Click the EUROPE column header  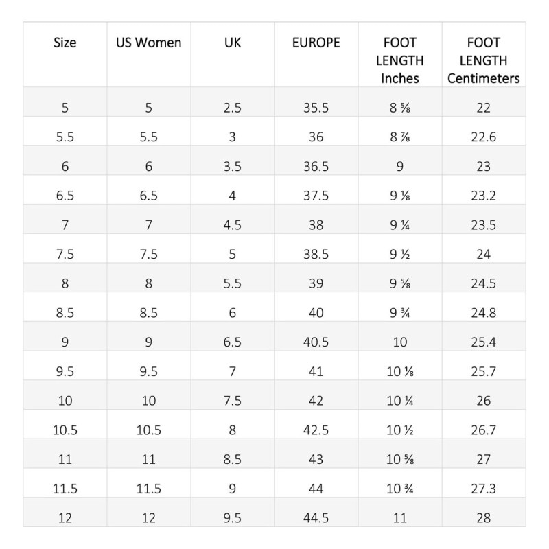pyautogui.click(x=316, y=43)
